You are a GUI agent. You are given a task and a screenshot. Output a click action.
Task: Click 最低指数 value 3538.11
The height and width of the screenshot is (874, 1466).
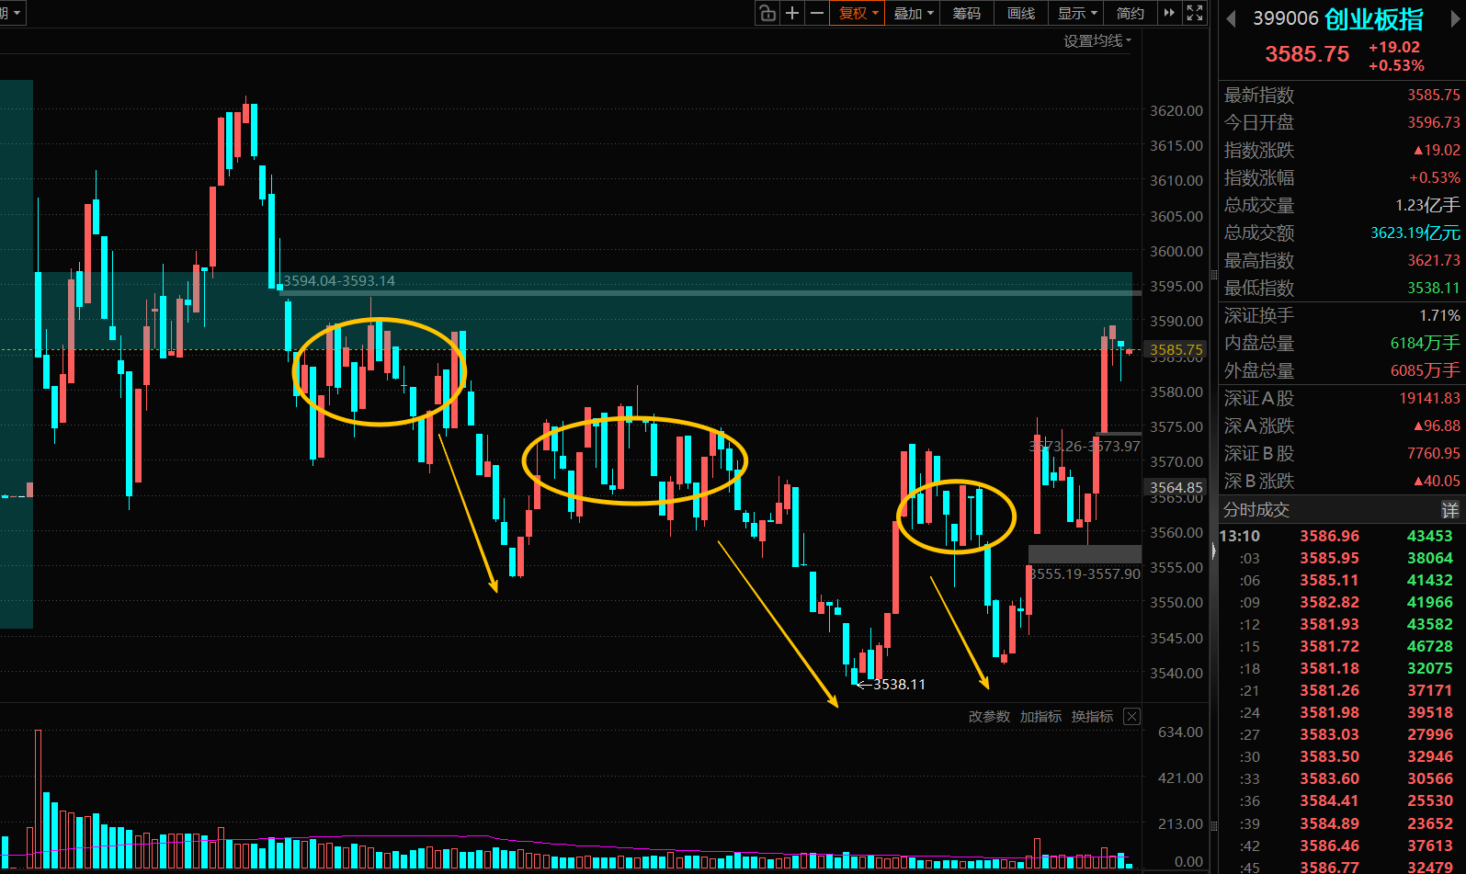pyautogui.click(x=1434, y=288)
